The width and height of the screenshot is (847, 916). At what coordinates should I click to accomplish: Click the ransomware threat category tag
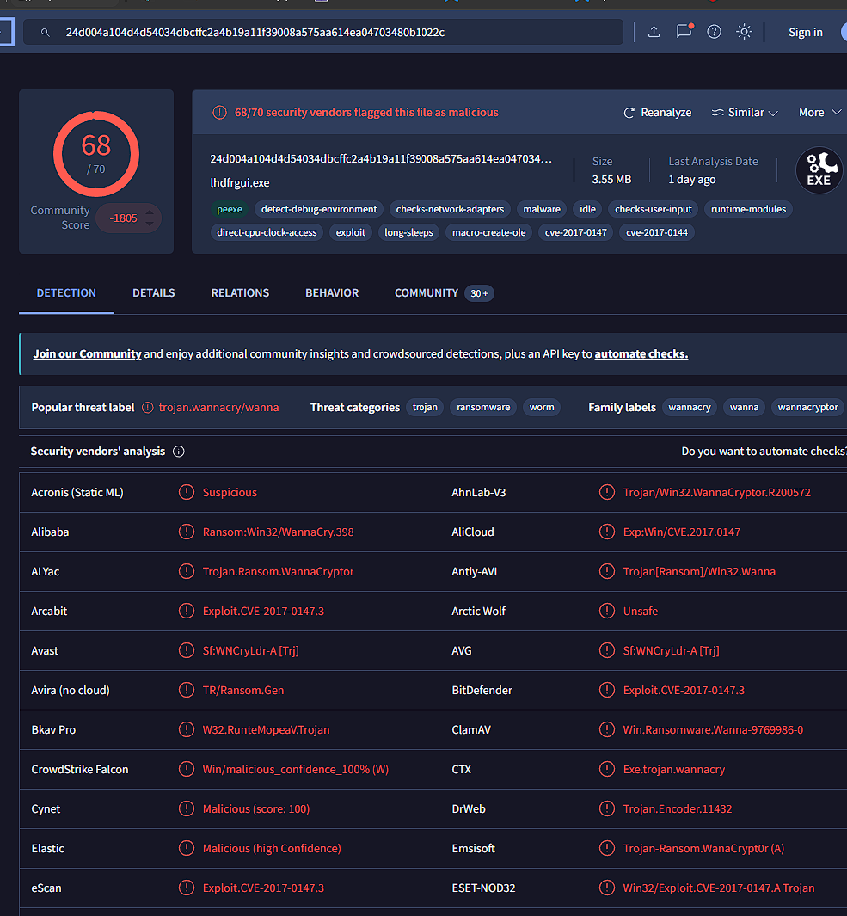tap(483, 407)
